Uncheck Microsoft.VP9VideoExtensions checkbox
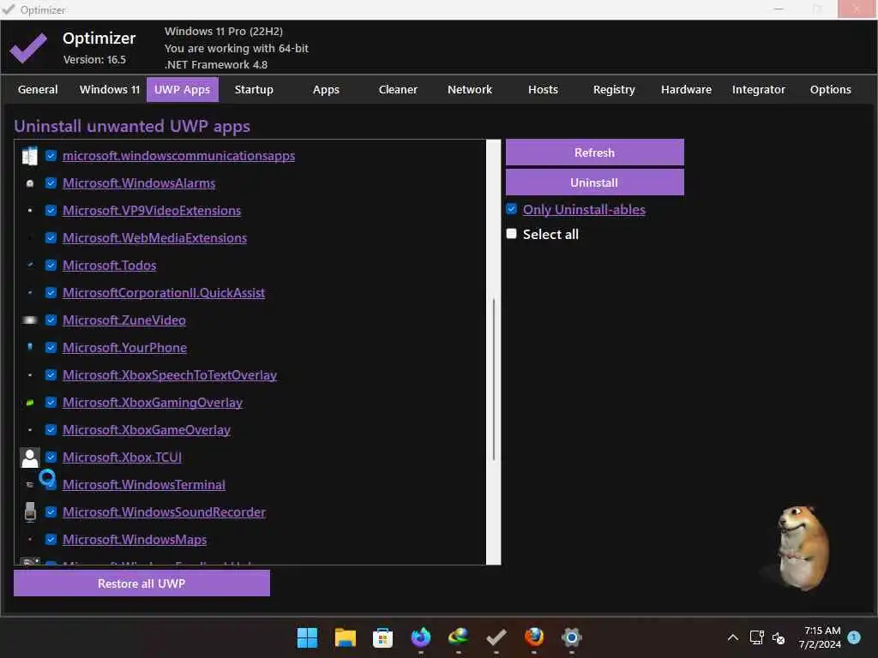The height and width of the screenshot is (658, 878). pyautogui.click(x=51, y=211)
